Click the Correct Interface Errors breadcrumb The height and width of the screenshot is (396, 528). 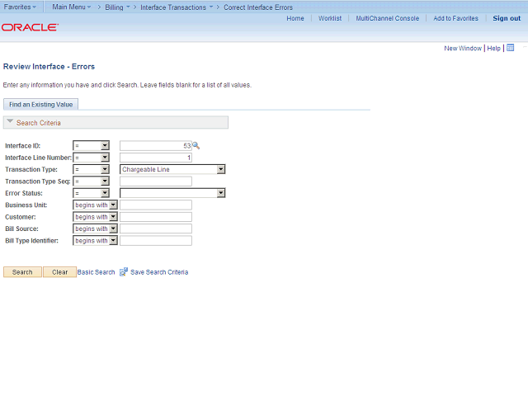point(258,7)
